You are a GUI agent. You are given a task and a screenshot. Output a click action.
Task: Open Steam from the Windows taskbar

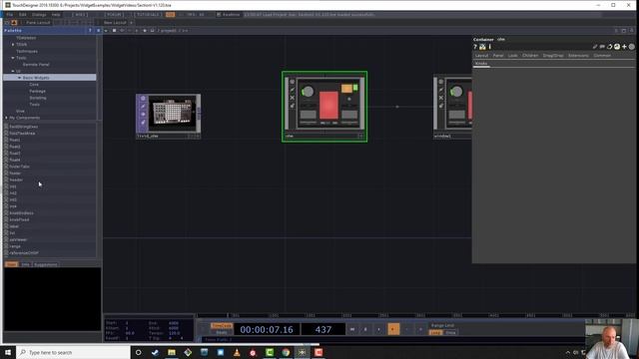coord(155,352)
